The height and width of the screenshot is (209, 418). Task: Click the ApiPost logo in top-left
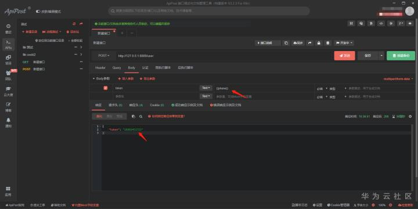coord(16,11)
